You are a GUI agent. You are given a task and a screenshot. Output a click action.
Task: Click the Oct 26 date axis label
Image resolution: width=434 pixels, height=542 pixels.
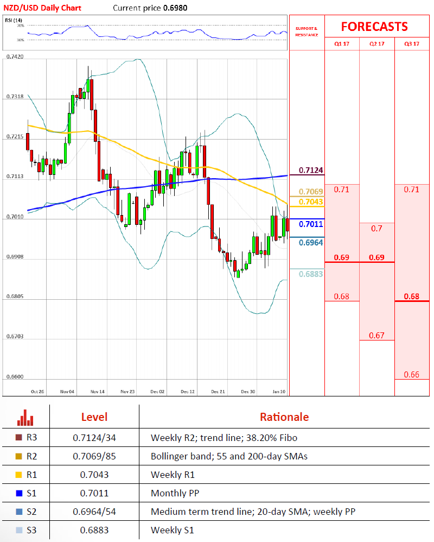37,392
